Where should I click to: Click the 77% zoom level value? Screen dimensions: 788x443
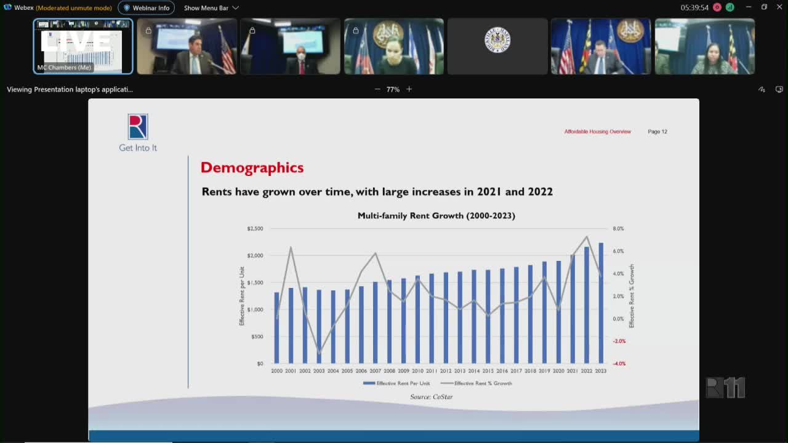pyautogui.click(x=393, y=89)
